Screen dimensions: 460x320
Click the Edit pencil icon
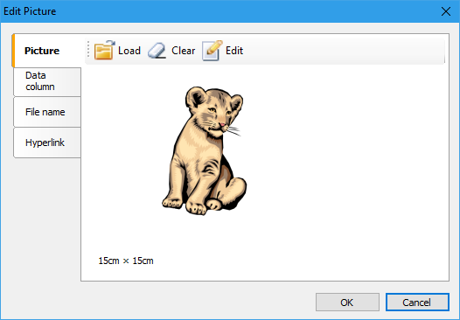tap(213, 51)
